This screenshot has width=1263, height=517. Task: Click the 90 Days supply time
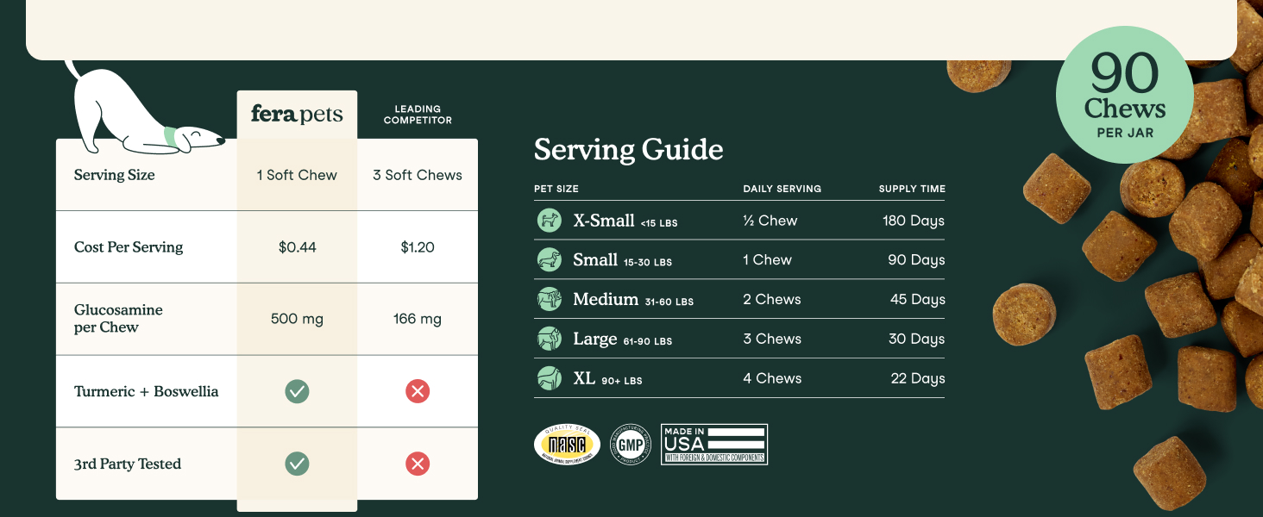(916, 260)
